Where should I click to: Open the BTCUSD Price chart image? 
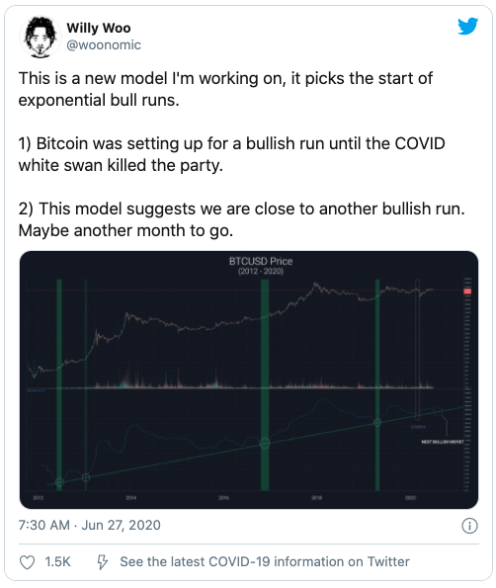[249, 379]
